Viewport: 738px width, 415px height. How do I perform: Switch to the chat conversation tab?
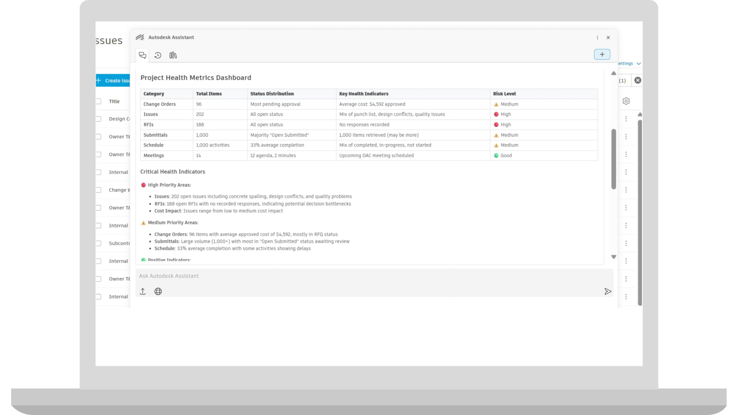click(x=143, y=55)
